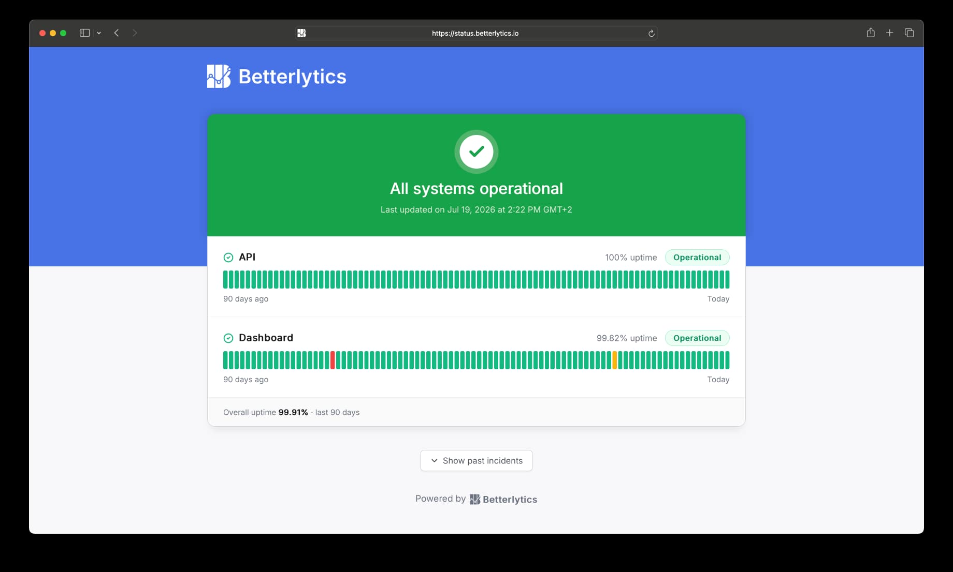Focus the address bar showing status.betterlytics.io
The width and height of the screenshot is (953, 572).
[476, 33]
